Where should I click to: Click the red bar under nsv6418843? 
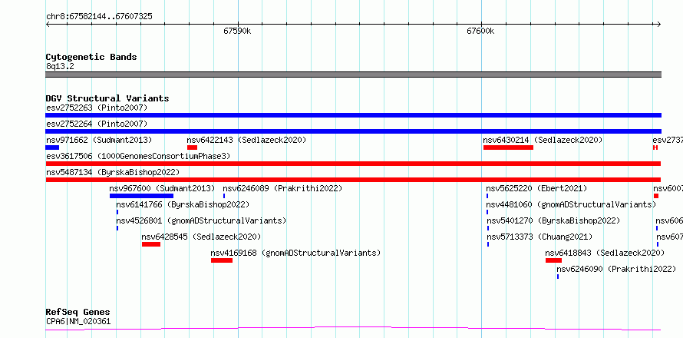(553, 260)
